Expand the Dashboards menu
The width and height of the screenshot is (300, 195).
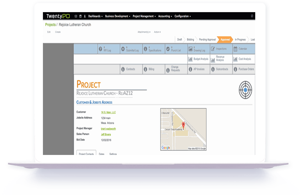(95, 16)
